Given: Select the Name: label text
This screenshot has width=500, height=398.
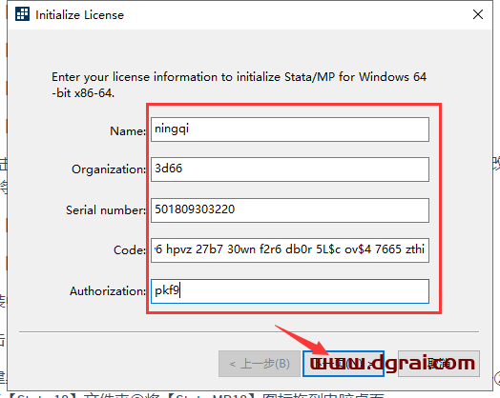Looking at the screenshot, I should 128,130.
